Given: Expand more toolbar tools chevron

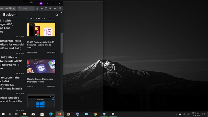Looking at the screenshot, I should pos(55,8).
